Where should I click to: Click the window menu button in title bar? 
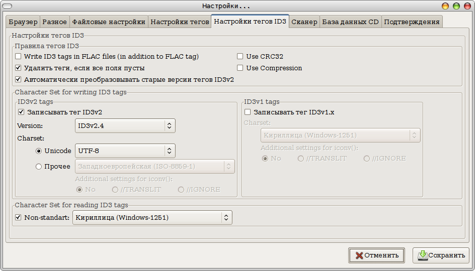(7, 6)
